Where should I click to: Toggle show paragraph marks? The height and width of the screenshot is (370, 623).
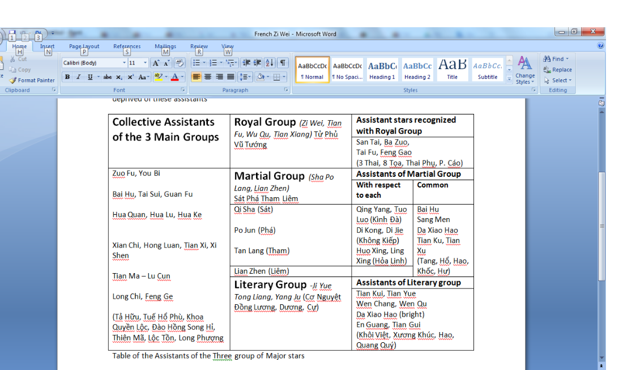pos(282,63)
